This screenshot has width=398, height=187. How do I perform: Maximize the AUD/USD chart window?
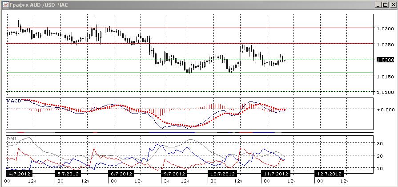click(385, 4)
